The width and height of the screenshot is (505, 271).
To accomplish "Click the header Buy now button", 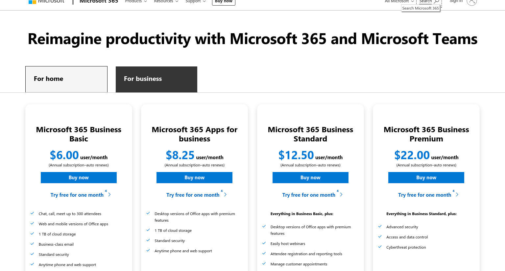I will [224, 2].
